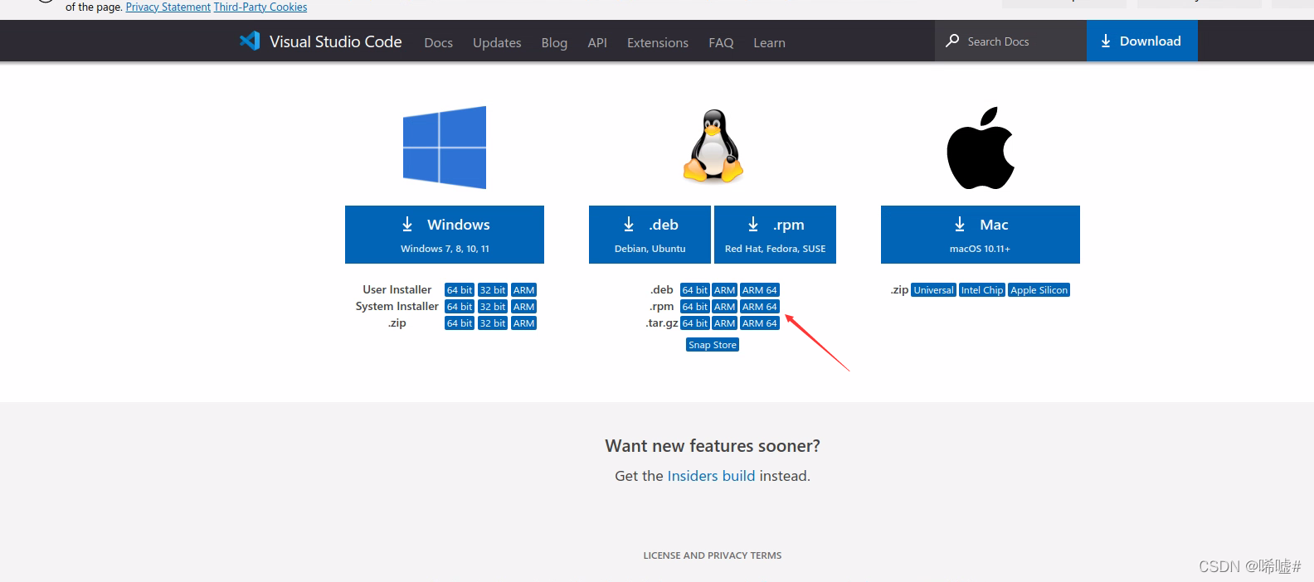This screenshot has height=582, width=1314.
Task: Select Linux .deb 64 bit
Action: pyautogui.click(x=695, y=290)
